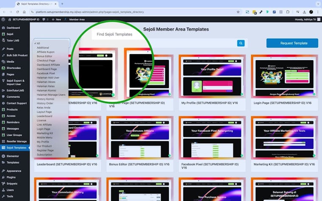Click the + New admin bar item
Screen dimensions: 322x201
coord(56,19)
